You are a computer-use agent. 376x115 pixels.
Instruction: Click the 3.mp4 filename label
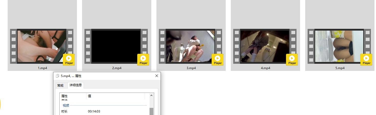(191, 68)
